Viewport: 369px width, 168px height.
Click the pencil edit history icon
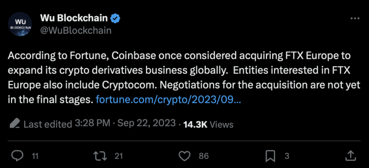pyautogui.click(x=15, y=123)
